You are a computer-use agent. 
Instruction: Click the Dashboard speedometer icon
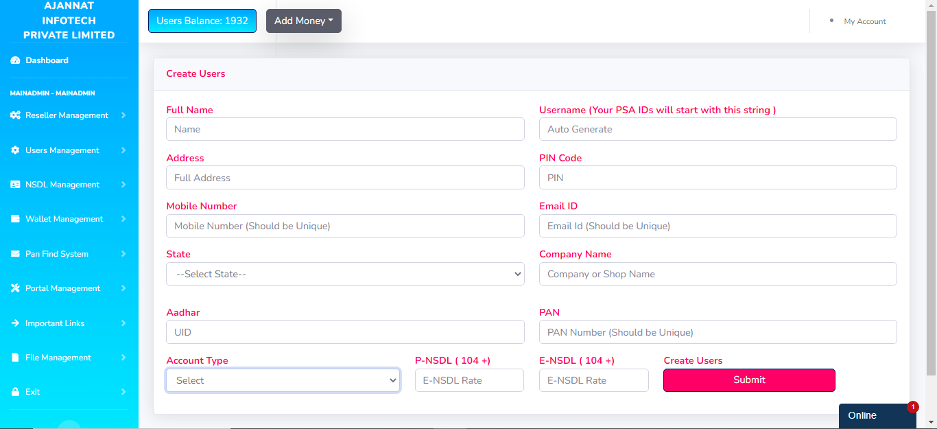15,60
